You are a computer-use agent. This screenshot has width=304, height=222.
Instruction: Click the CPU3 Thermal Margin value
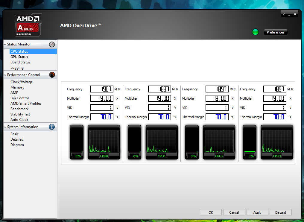point(275,117)
